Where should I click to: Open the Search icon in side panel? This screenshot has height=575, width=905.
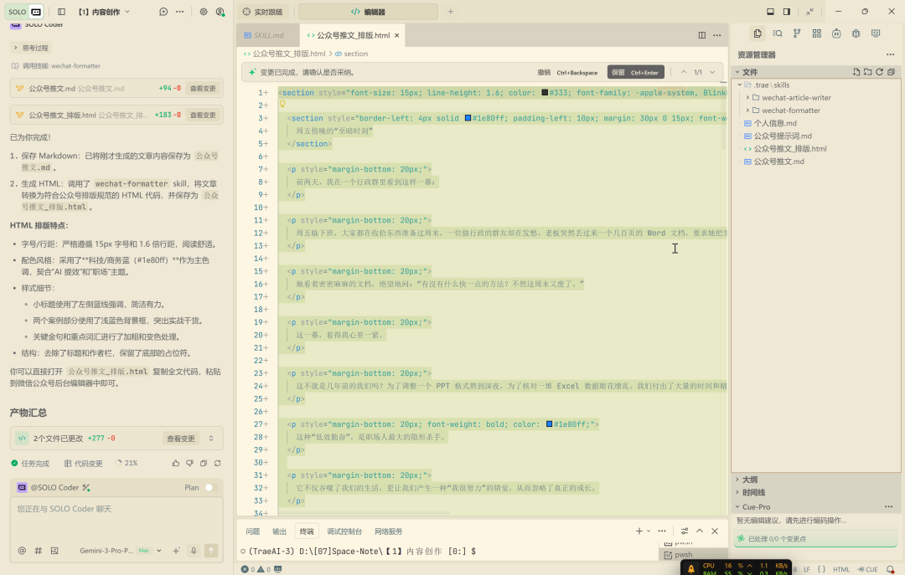(778, 33)
